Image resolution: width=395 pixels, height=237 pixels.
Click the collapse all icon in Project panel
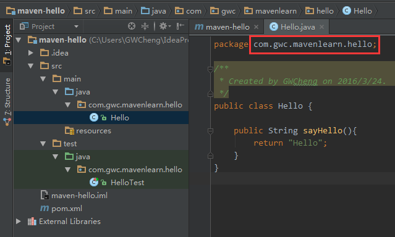pyautogui.click(x=145, y=26)
